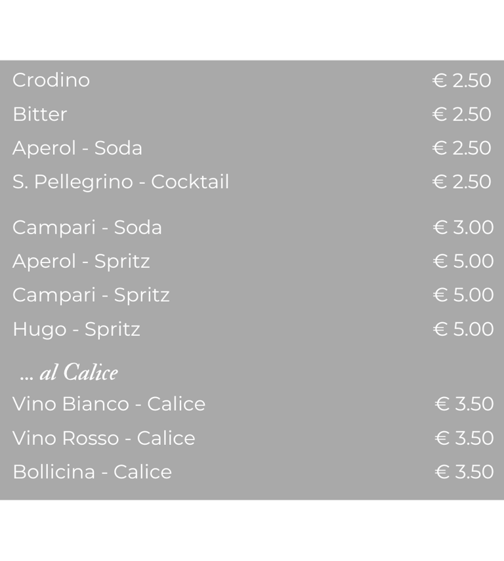Screen dimensions: 504x561
Task: Click the Bitter price € 2.50
Action: pos(462,114)
